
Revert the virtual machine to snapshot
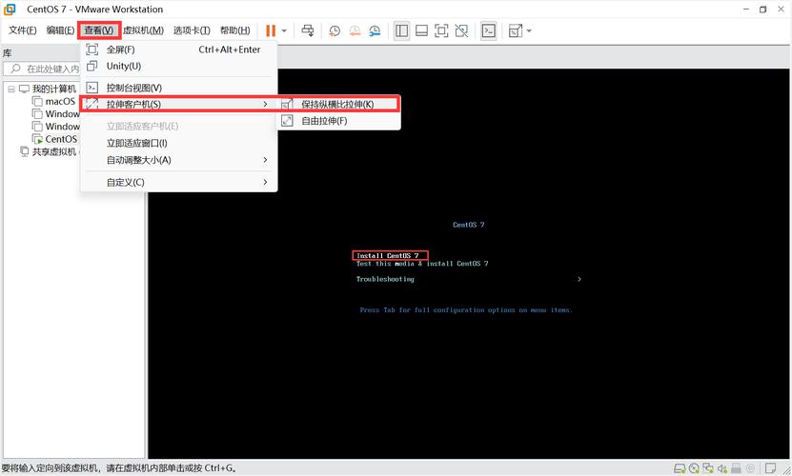pos(355,30)
